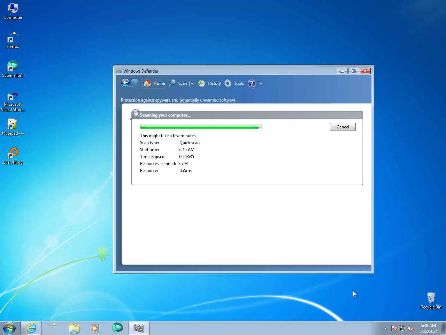
Task: Maximize the Windows Defender window
Action: coord(354,71)
